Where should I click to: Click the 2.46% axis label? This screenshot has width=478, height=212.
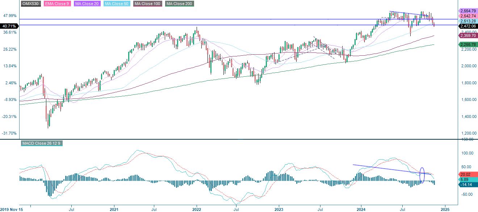(11, 83)
